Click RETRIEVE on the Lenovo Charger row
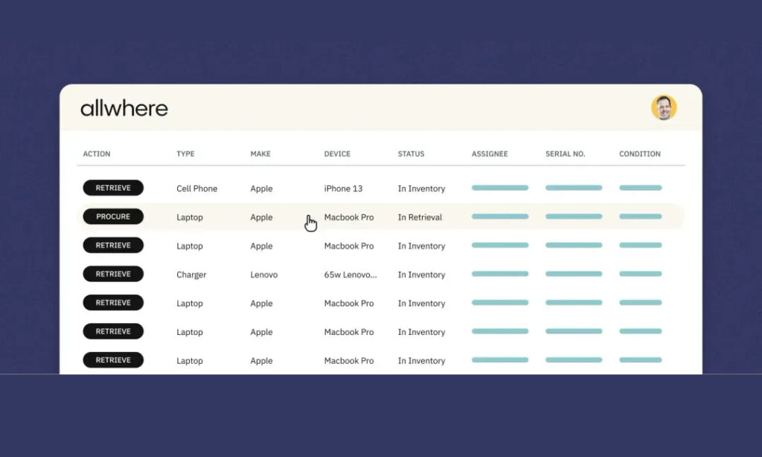The image size is (762, 457). (x=112, y=274)
